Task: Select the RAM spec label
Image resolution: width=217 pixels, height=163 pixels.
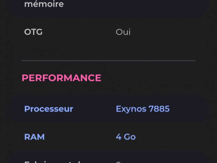Action: 34,137
